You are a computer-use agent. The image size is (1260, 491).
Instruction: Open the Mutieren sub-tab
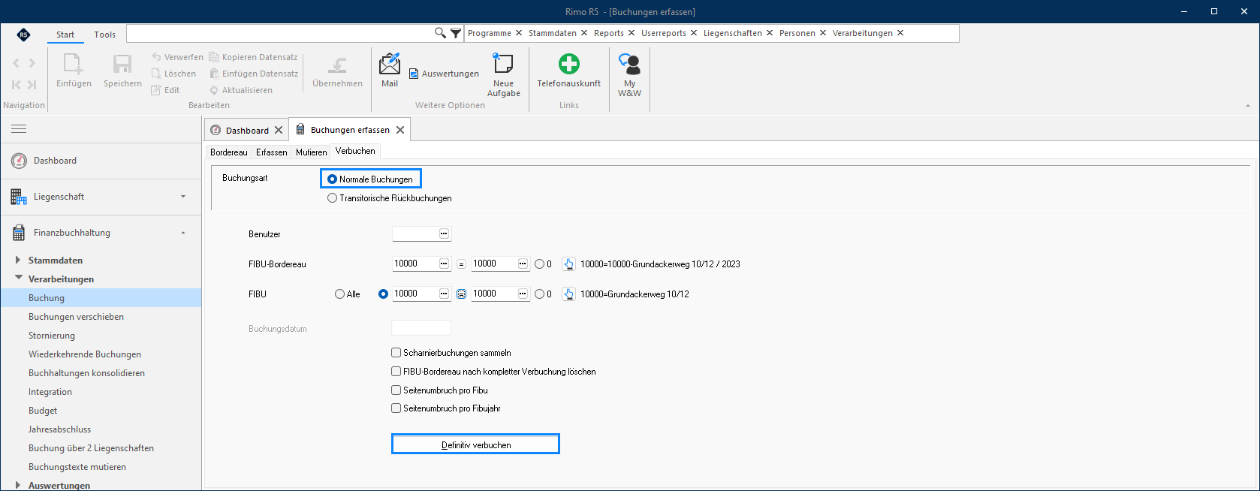[x=311, y=152]
